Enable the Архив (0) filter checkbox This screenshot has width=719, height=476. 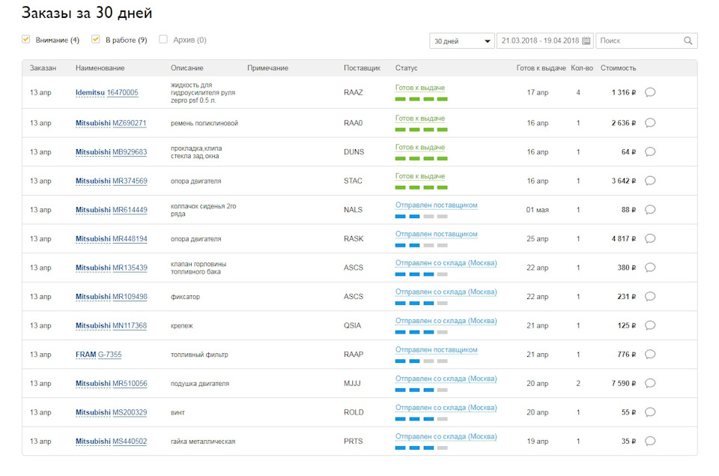163,40
